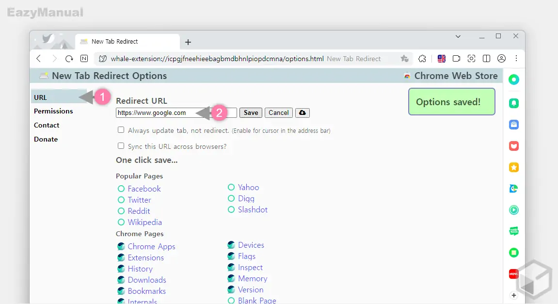The height and width of the screenshot is (304, 558).
Task: Open the green play button sidebar icon
Action: click(x=514, y=210)
